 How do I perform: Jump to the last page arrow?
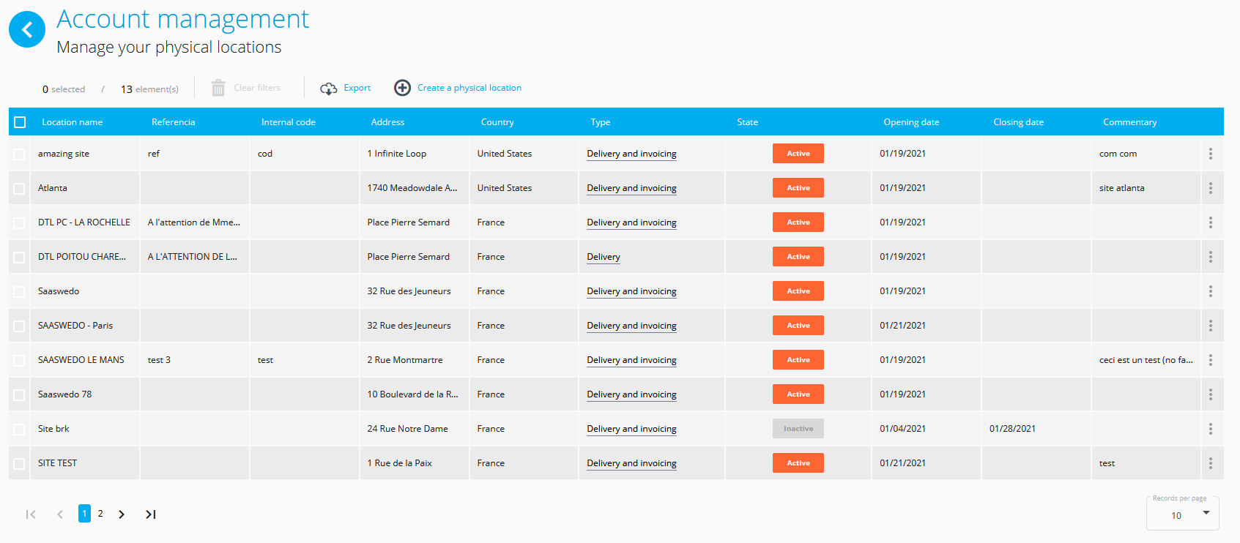[150, 514]
